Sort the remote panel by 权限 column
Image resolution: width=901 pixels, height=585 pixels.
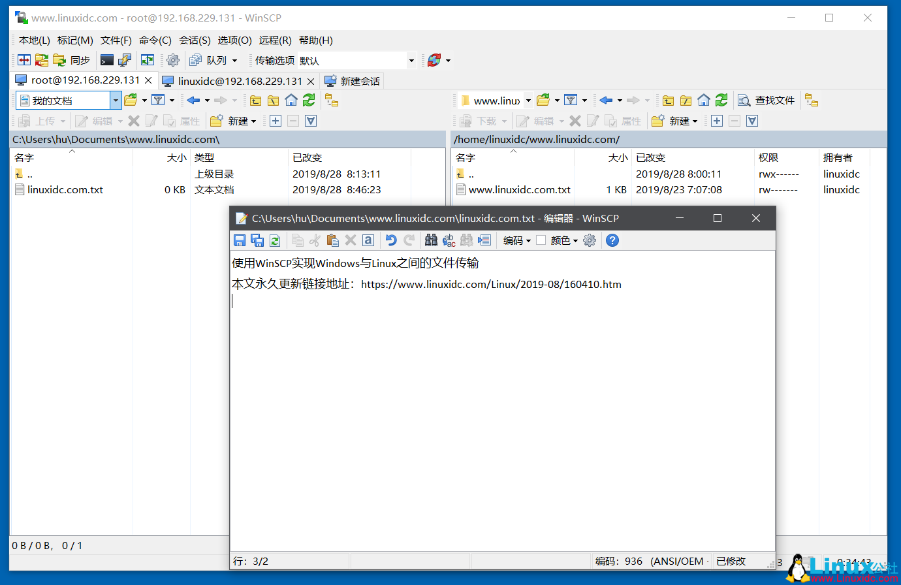(x=786, y=157)
